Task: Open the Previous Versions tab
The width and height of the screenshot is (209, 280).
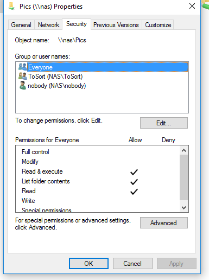Action: [x=116, y=25]
